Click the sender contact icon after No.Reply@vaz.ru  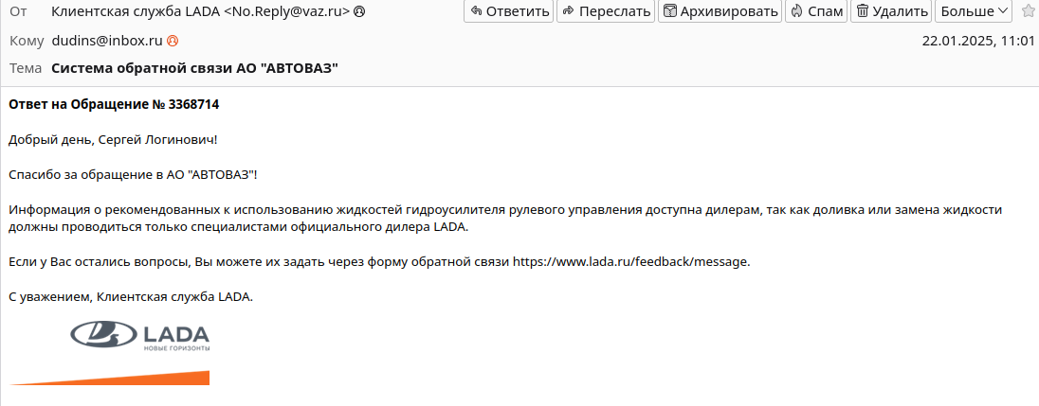pyautogui.click(x=359, y=11)
